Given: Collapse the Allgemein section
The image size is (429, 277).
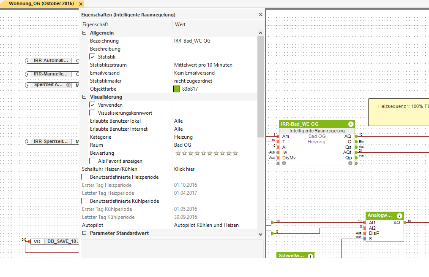Looking at the screenshot, I should (x=84, y=33).
